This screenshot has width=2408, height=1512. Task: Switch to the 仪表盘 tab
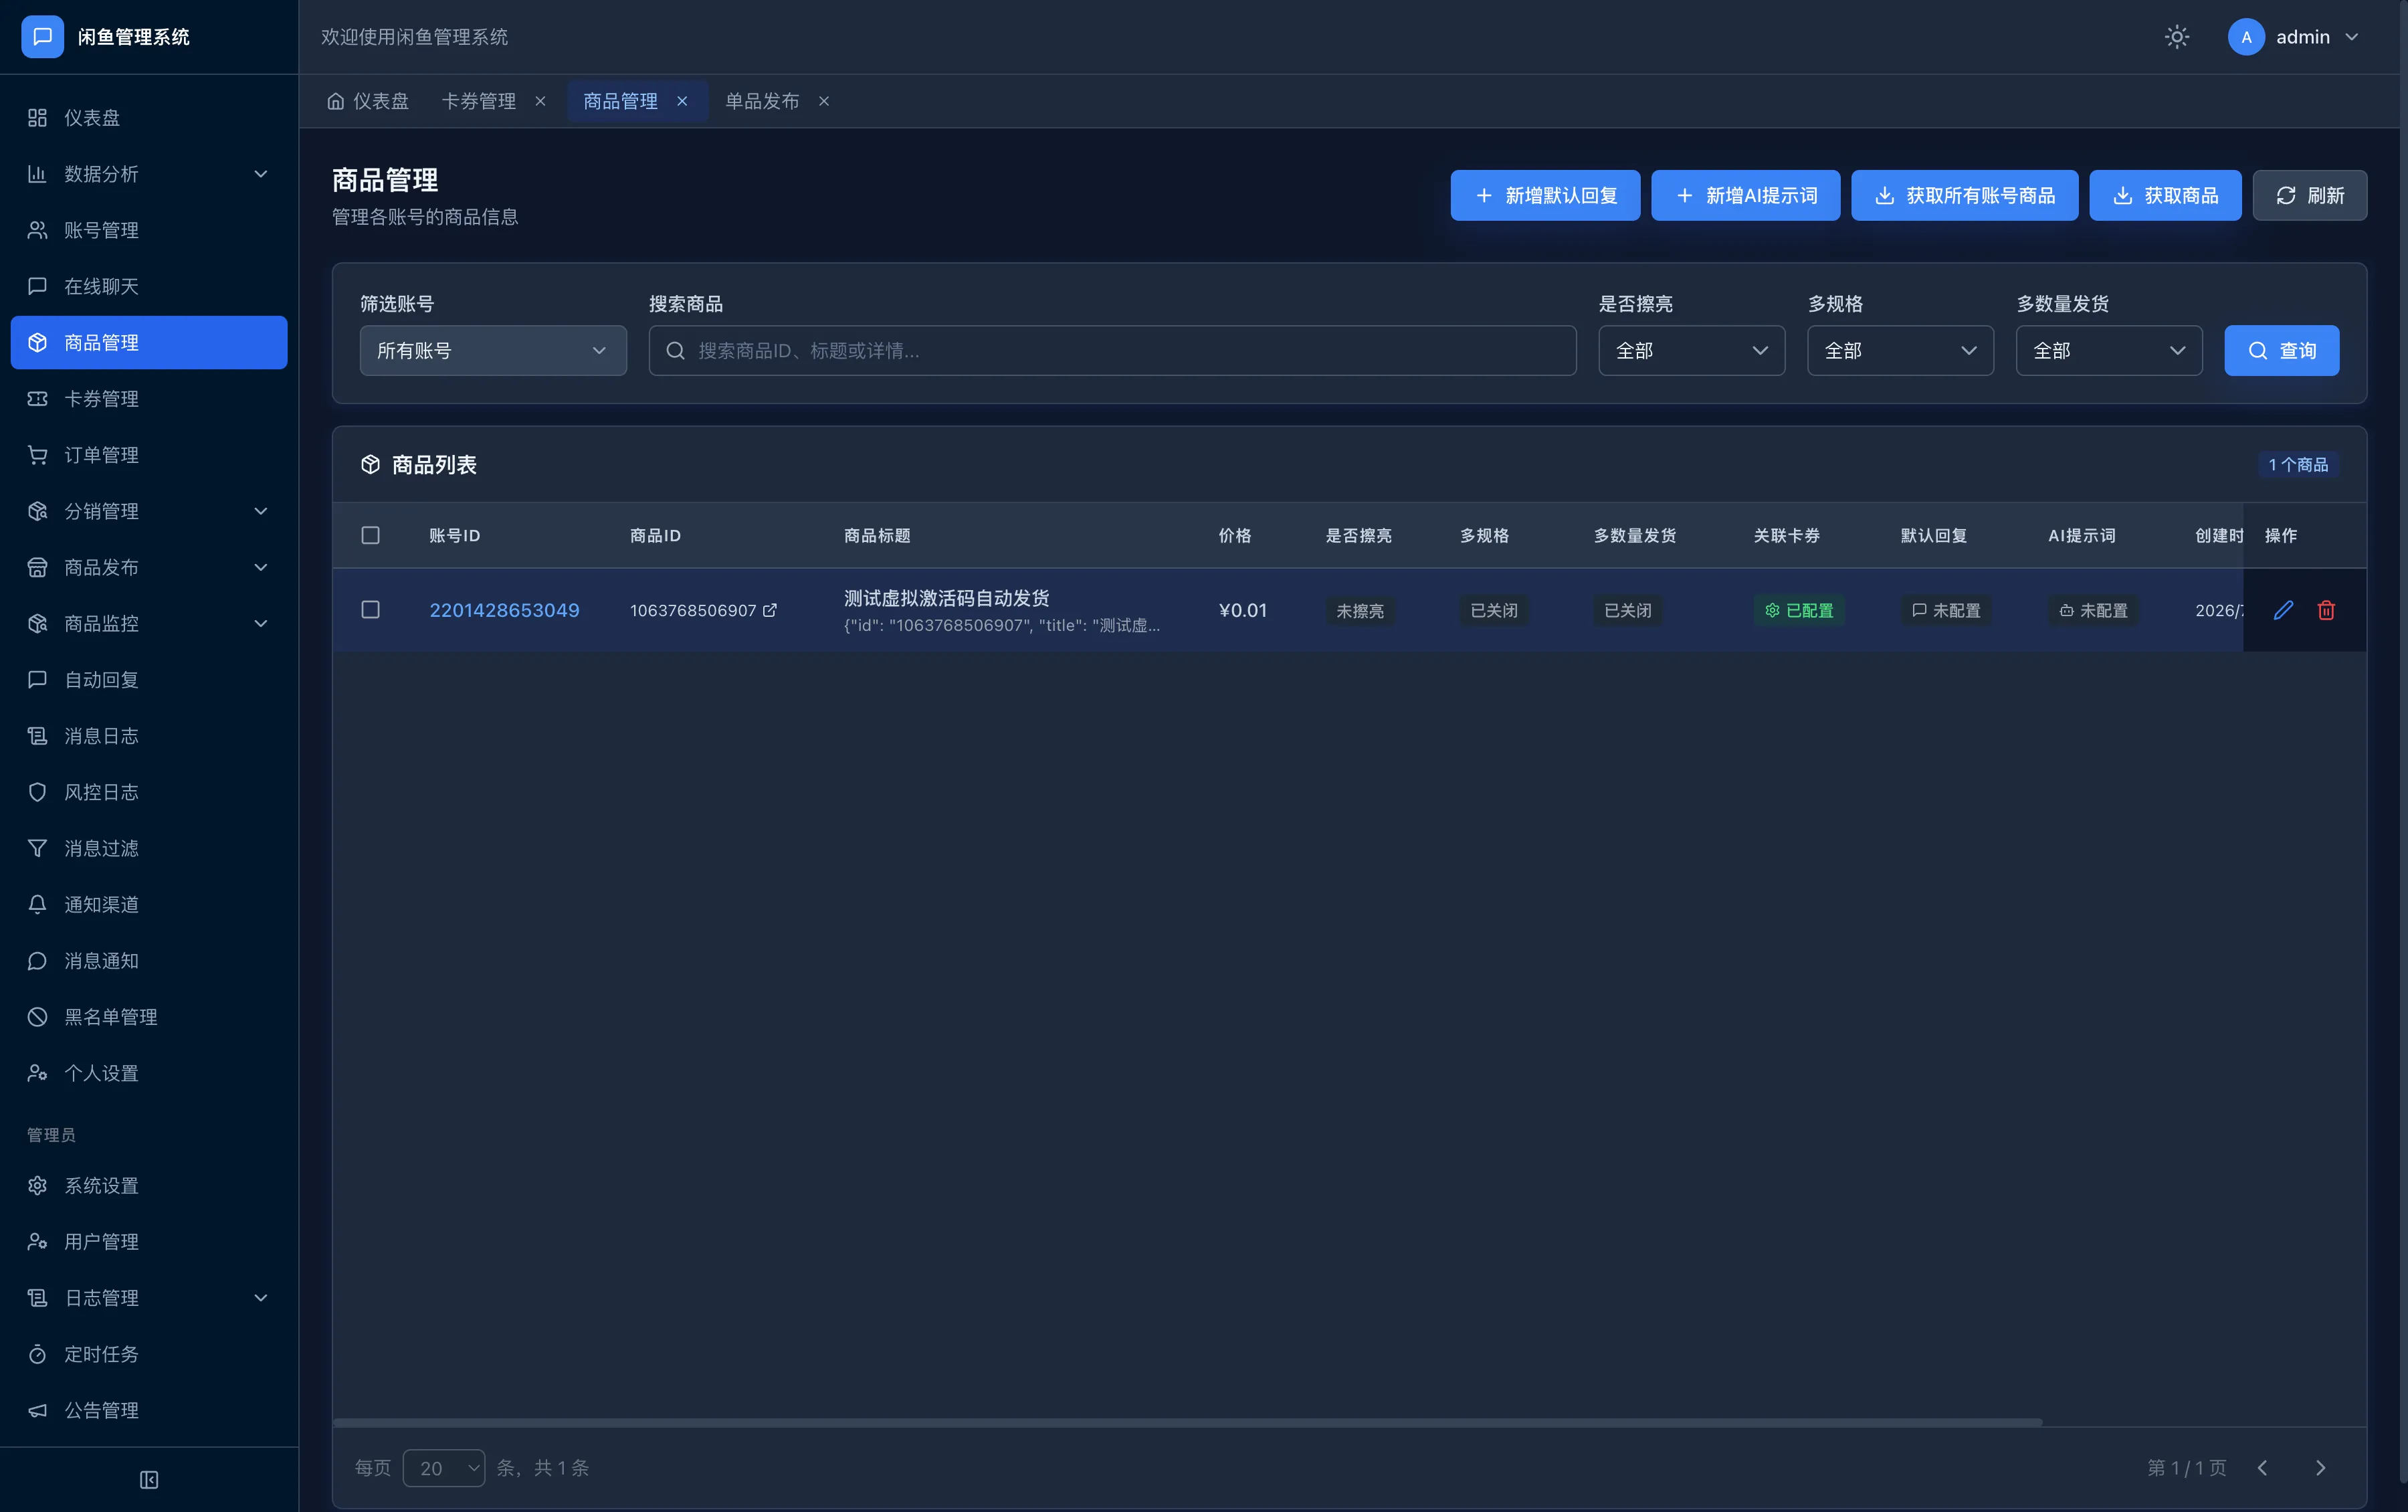pos(368,101)
